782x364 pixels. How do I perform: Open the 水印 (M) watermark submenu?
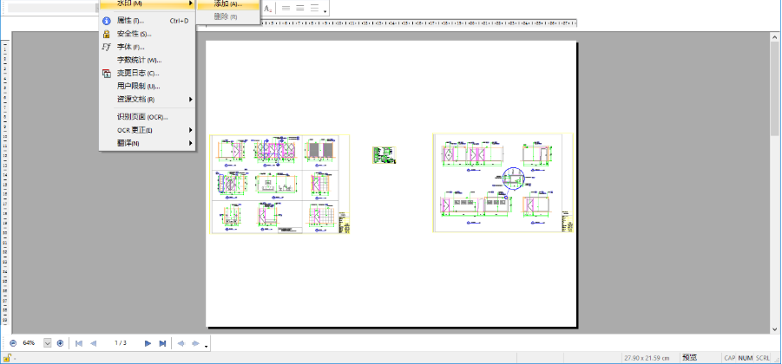click(148, 3)
